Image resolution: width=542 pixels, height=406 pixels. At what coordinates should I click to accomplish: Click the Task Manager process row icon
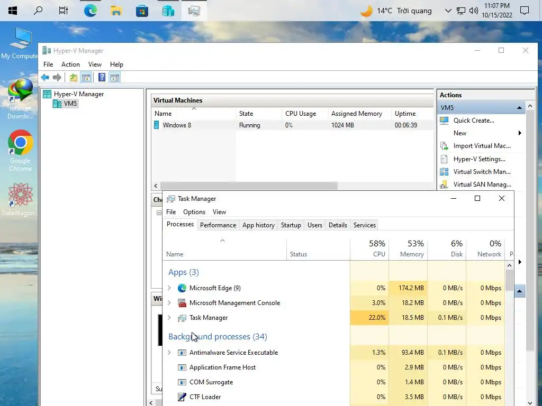[182, 318]
